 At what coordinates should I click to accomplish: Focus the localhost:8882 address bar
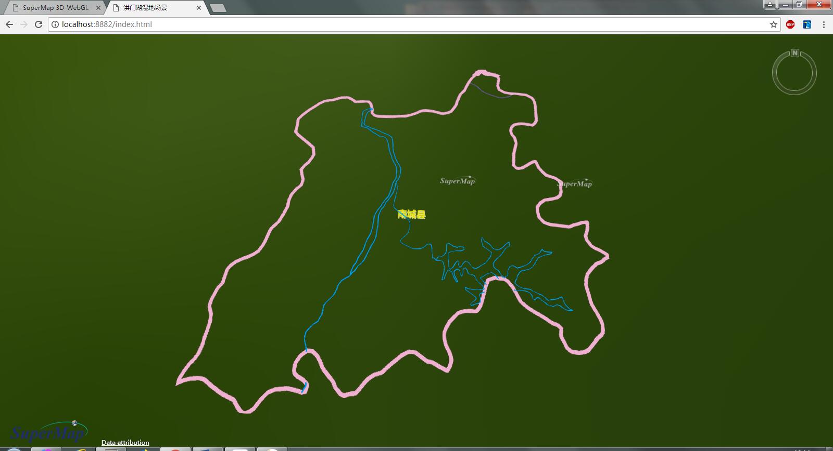click(x=364, y=24)
